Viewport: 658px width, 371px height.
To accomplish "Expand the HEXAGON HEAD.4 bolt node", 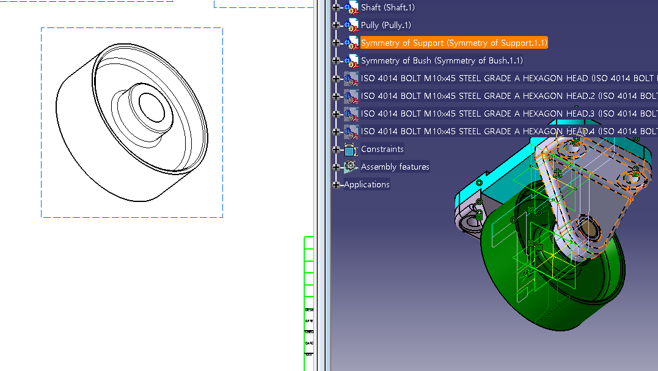I will coord(335,131).
